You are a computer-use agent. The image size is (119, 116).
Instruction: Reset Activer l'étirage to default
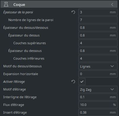73,82
